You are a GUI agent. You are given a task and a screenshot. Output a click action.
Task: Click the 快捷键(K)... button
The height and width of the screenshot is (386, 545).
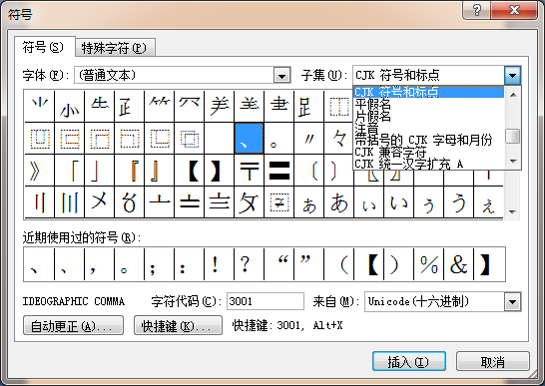(178, 325)
